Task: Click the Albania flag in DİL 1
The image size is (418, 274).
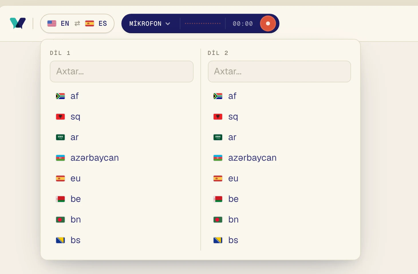Action: tap(60, 117)
